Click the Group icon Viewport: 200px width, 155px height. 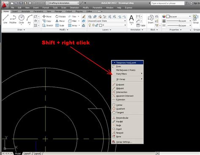196,19
